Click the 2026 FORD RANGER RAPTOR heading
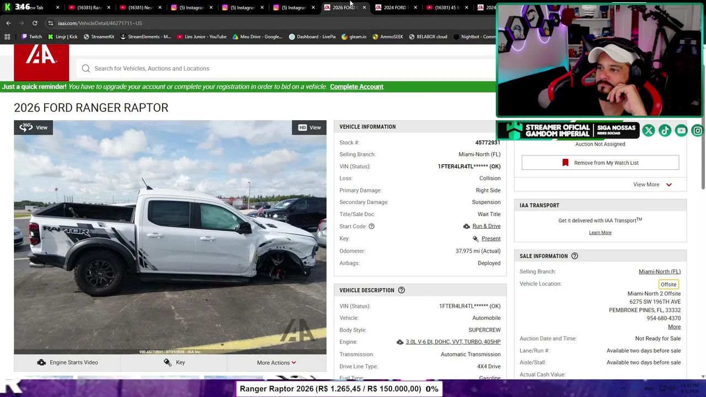The image size is (706, 397). click(91, 108)
